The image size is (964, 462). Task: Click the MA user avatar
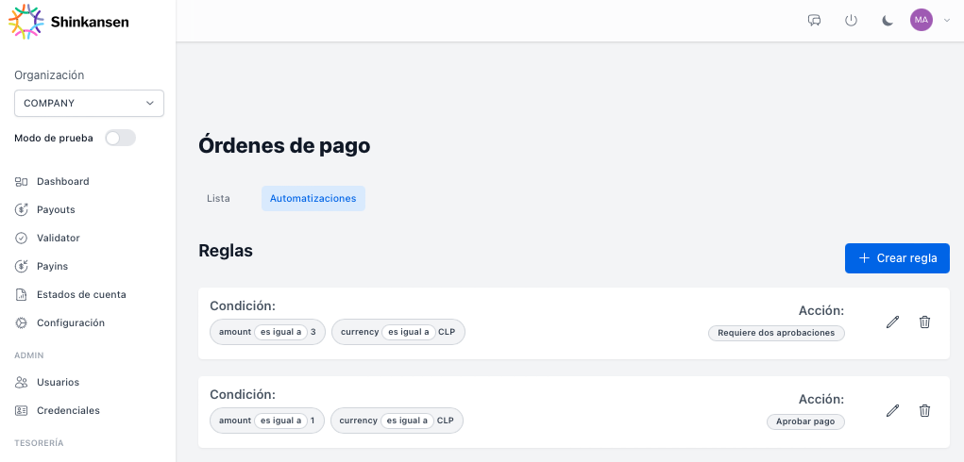tap(921, 20)
